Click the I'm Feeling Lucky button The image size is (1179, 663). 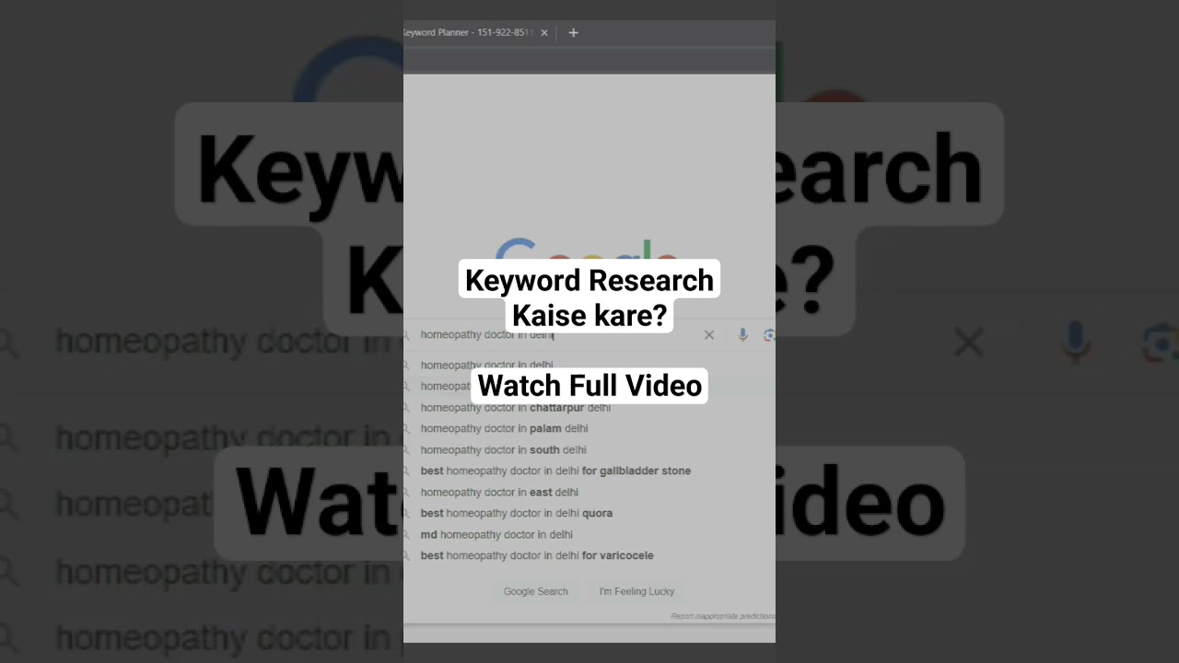636,591
